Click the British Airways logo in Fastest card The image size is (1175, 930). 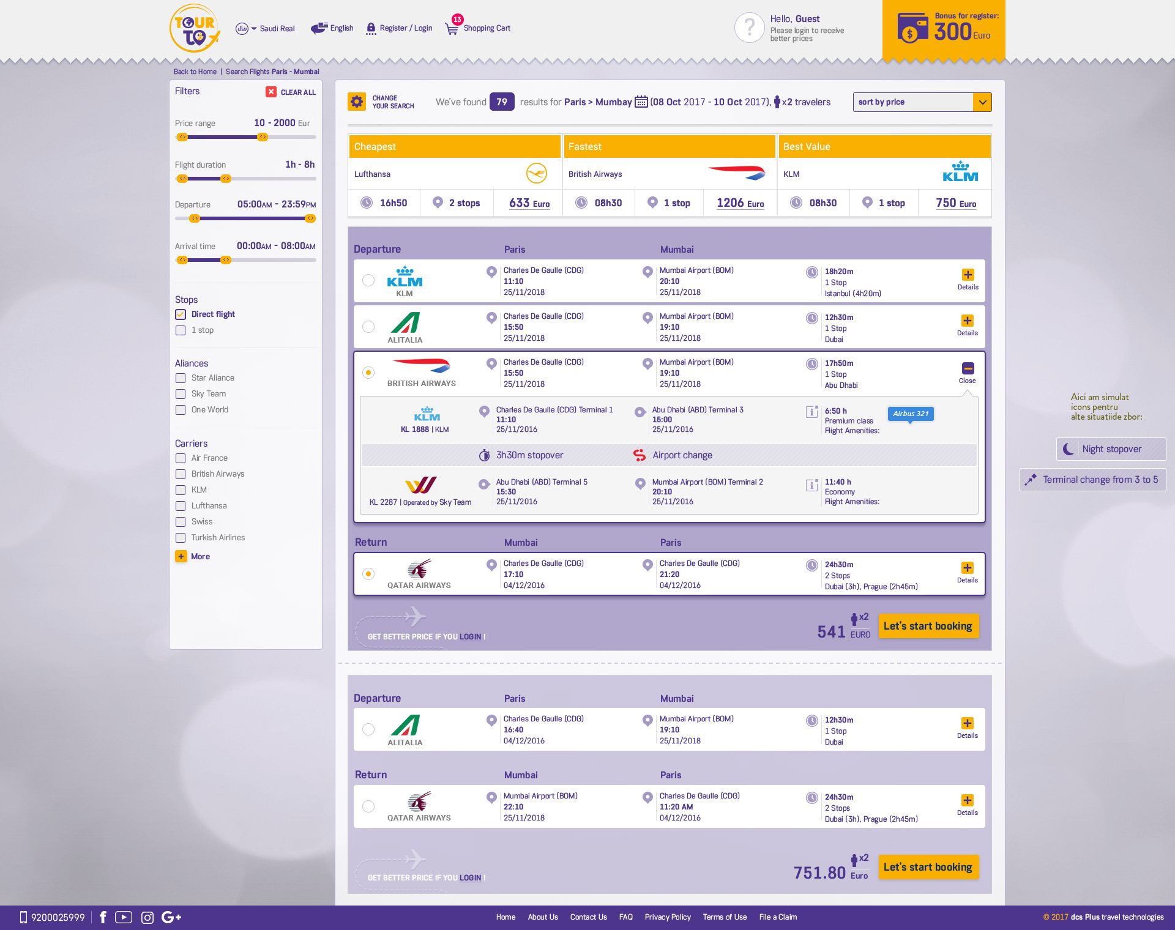tap(737, 173)
